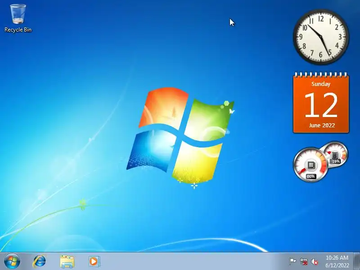Open the taskbar clock showing 10:26 AM
Screen dimensions: 360x270
click(337, 261)
